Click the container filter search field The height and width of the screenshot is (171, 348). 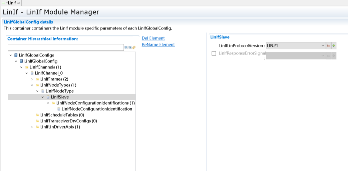click(65, 47)
